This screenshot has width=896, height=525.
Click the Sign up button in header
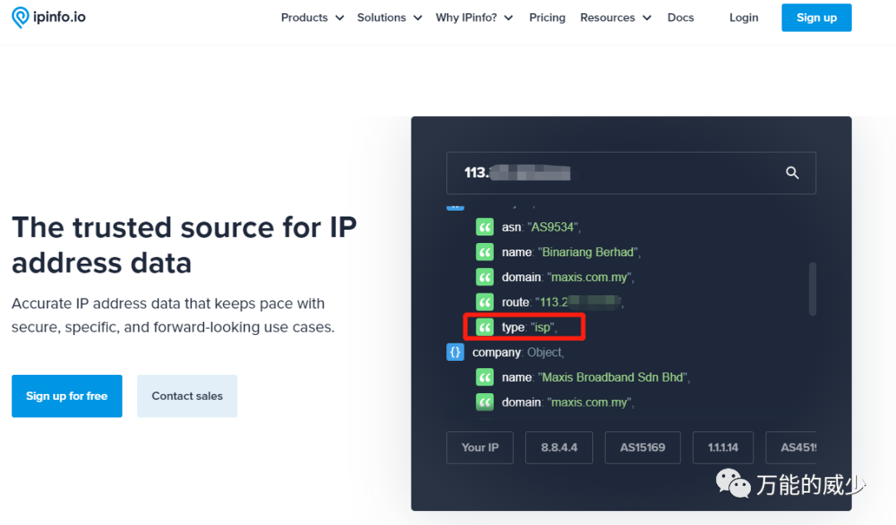coord(816,17)
